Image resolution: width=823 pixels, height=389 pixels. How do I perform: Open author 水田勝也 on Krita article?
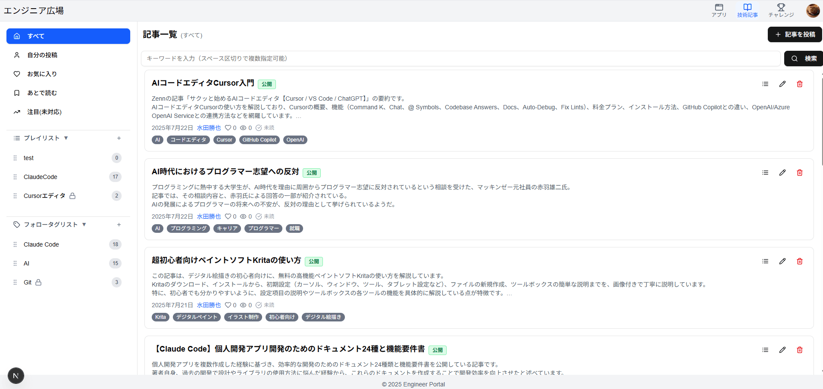[209, 305]
